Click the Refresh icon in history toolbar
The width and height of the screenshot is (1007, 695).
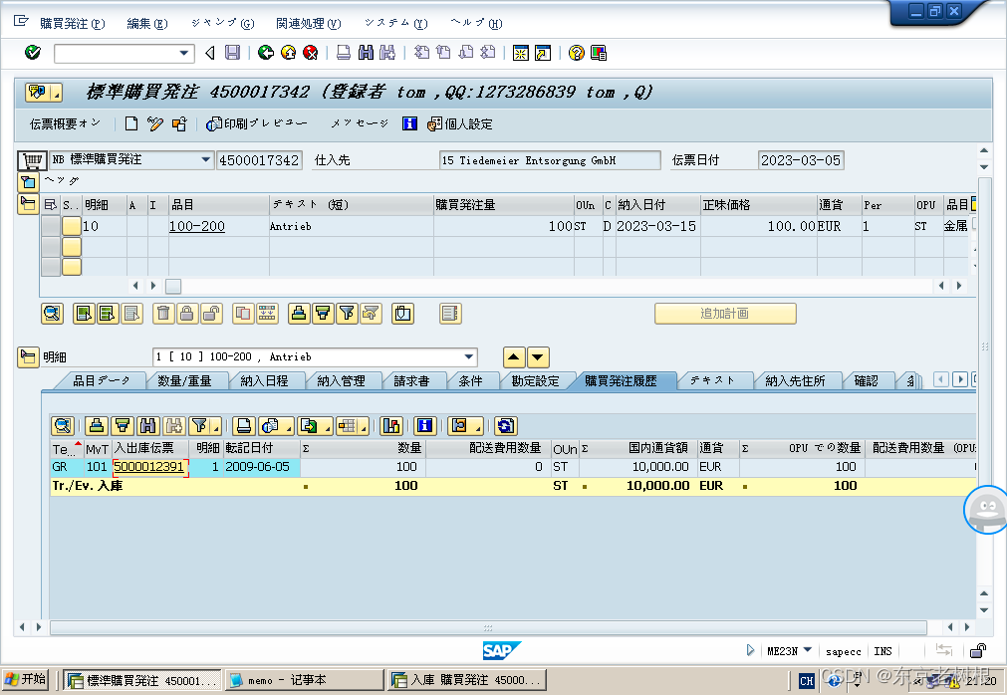point(506,426)
